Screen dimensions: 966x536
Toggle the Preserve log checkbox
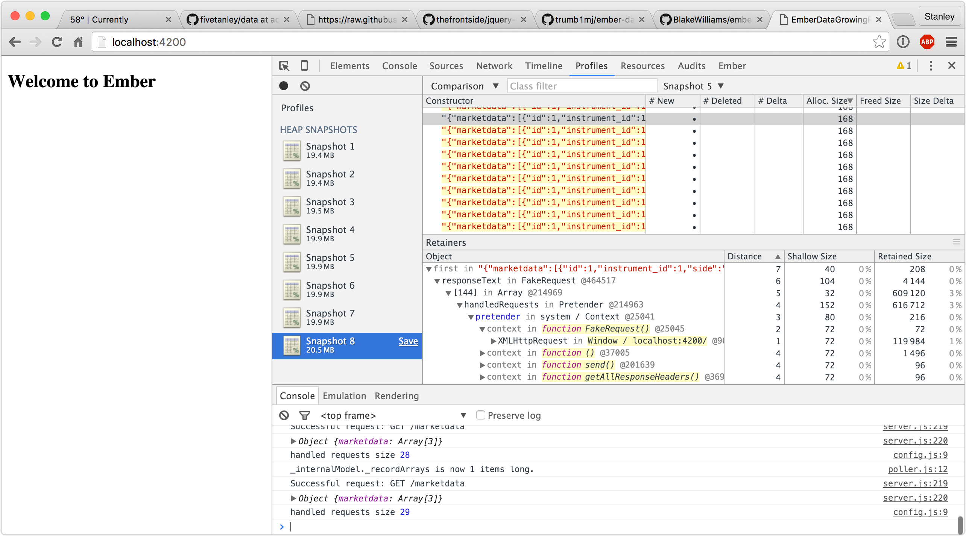tap(480, 415)
